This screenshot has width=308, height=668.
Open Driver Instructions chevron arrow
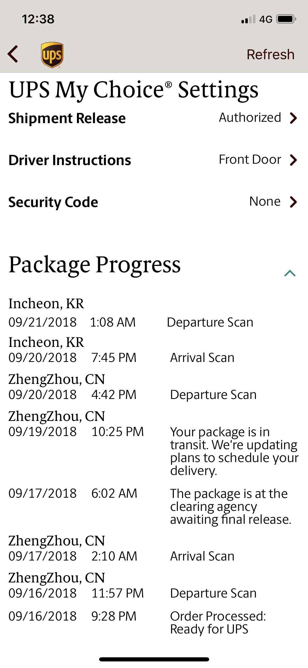tap(293, 160)
